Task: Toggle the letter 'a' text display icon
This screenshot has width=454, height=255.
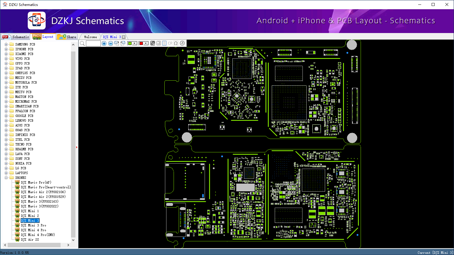Action: pos(159,43)
